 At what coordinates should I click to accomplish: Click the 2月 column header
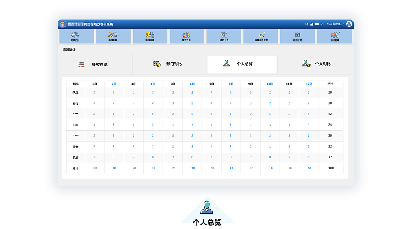click(x=114, y=84)
